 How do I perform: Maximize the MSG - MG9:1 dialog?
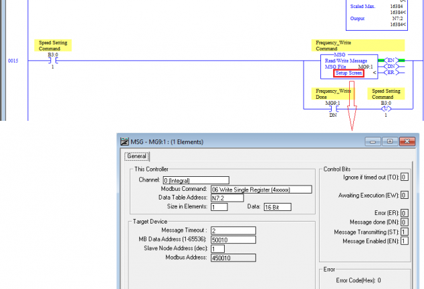390,141
